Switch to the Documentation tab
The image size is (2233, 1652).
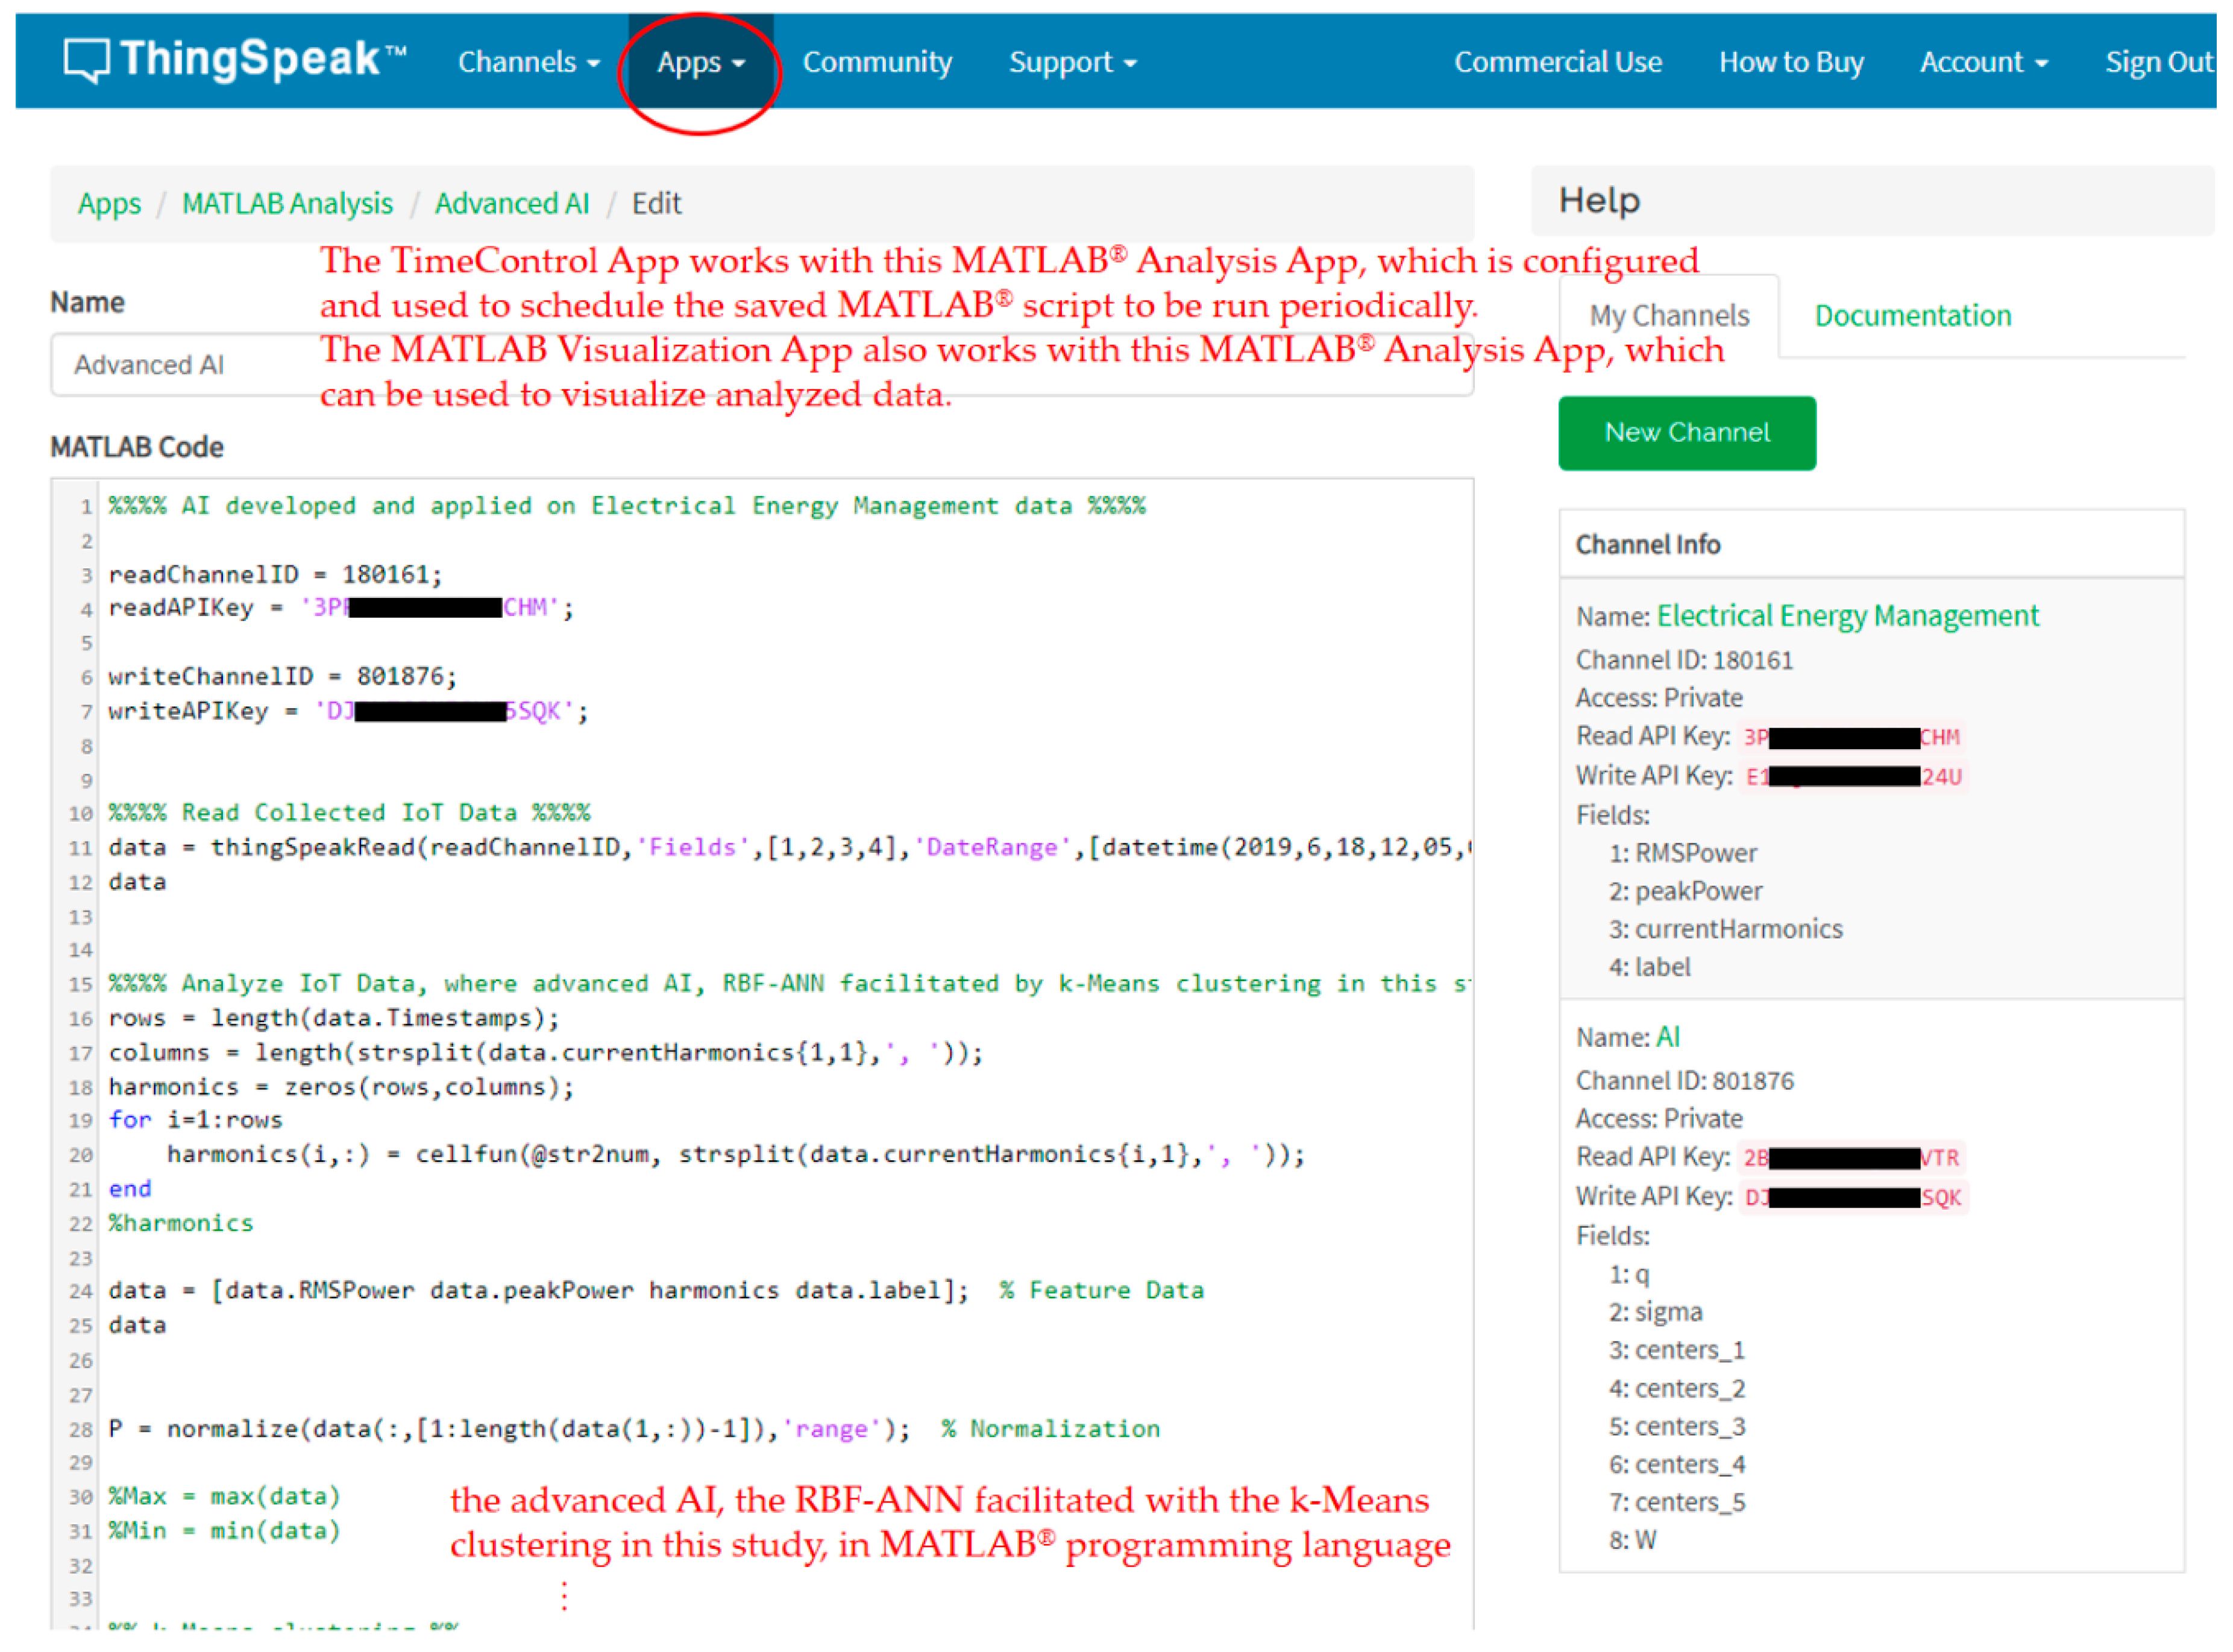1913,316
